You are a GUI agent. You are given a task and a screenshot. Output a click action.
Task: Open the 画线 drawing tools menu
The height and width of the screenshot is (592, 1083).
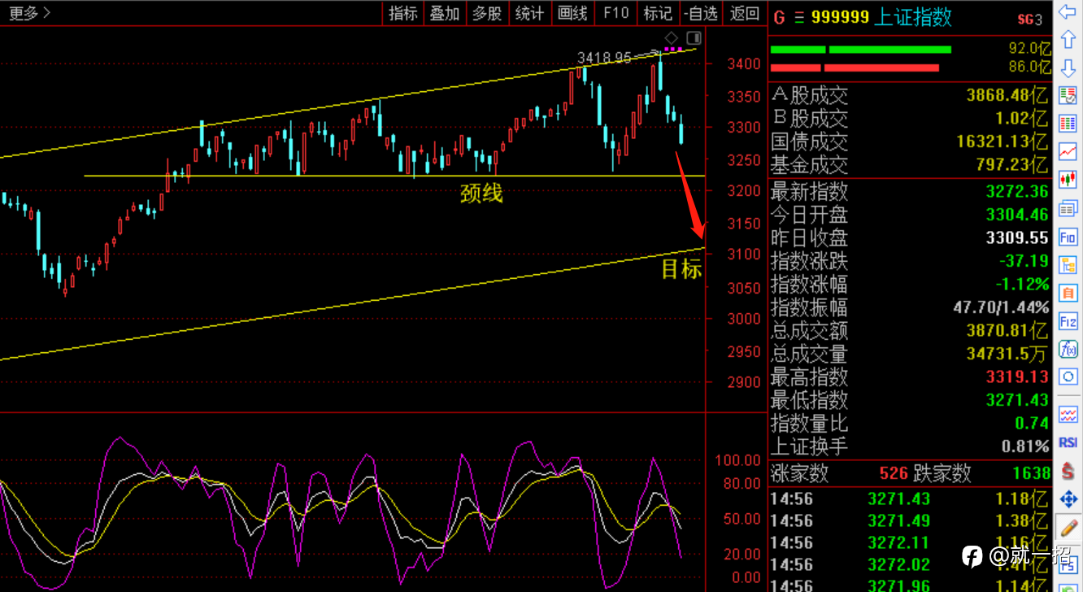point(572,13)
